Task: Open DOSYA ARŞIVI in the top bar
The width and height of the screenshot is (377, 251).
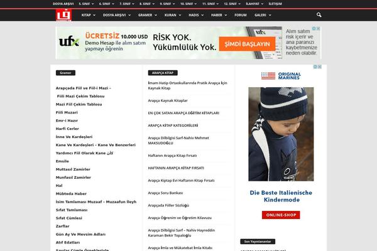Action: [x=63, y=4]
